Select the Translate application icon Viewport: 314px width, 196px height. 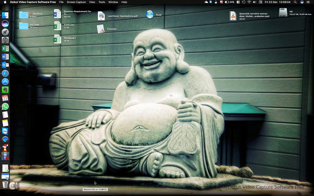point(101,29)
